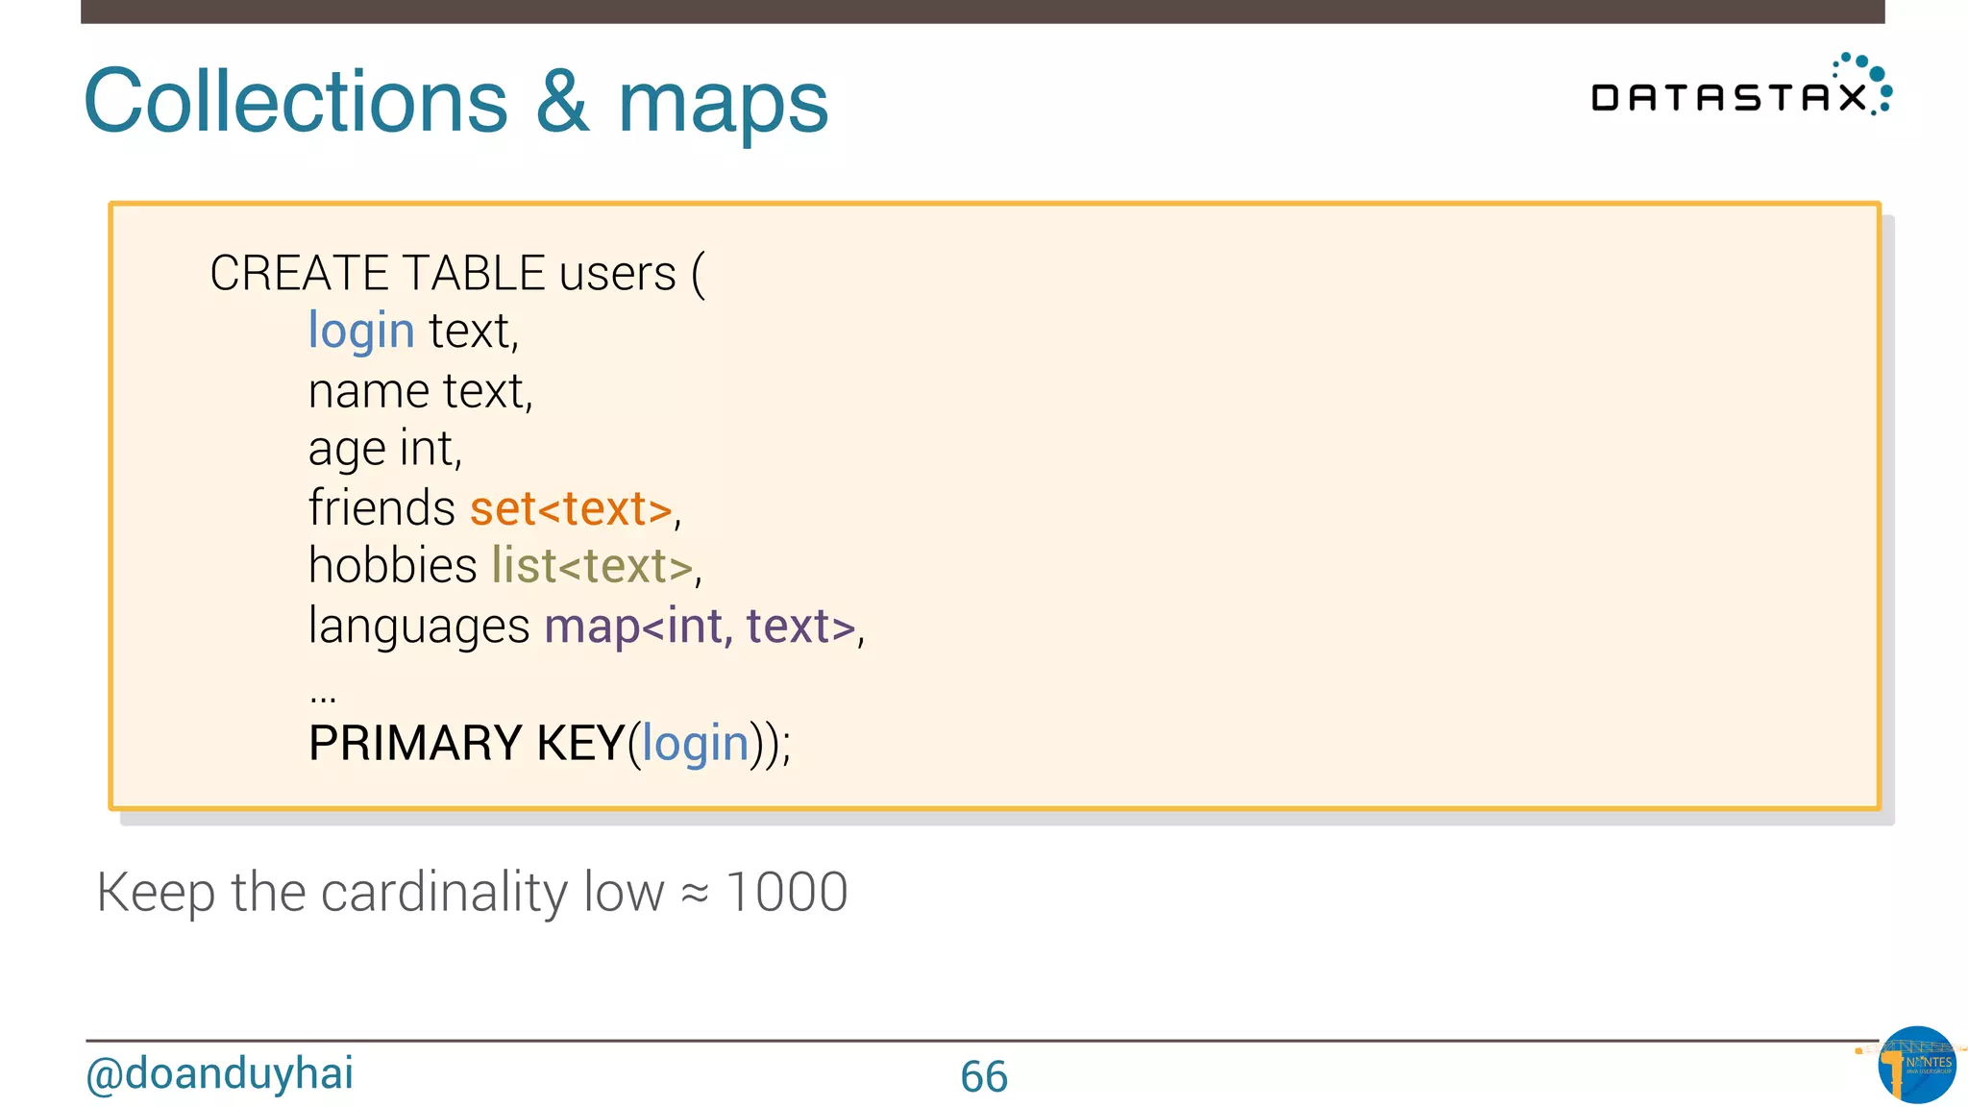Image resolution: width=1968 pixels, height=1107 pixels.
Task: Click the ellipsis line in the code
Action: pos(323,698)
